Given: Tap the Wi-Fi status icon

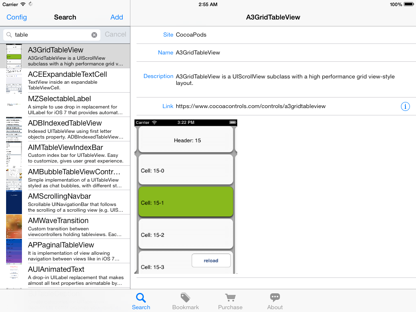Looking at the screenshot, I should click(x=23, y=4).
